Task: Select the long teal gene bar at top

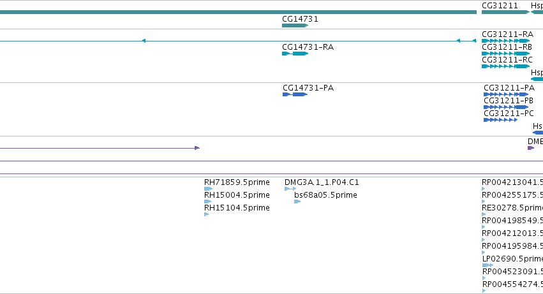Action: [x=238, y=12]
